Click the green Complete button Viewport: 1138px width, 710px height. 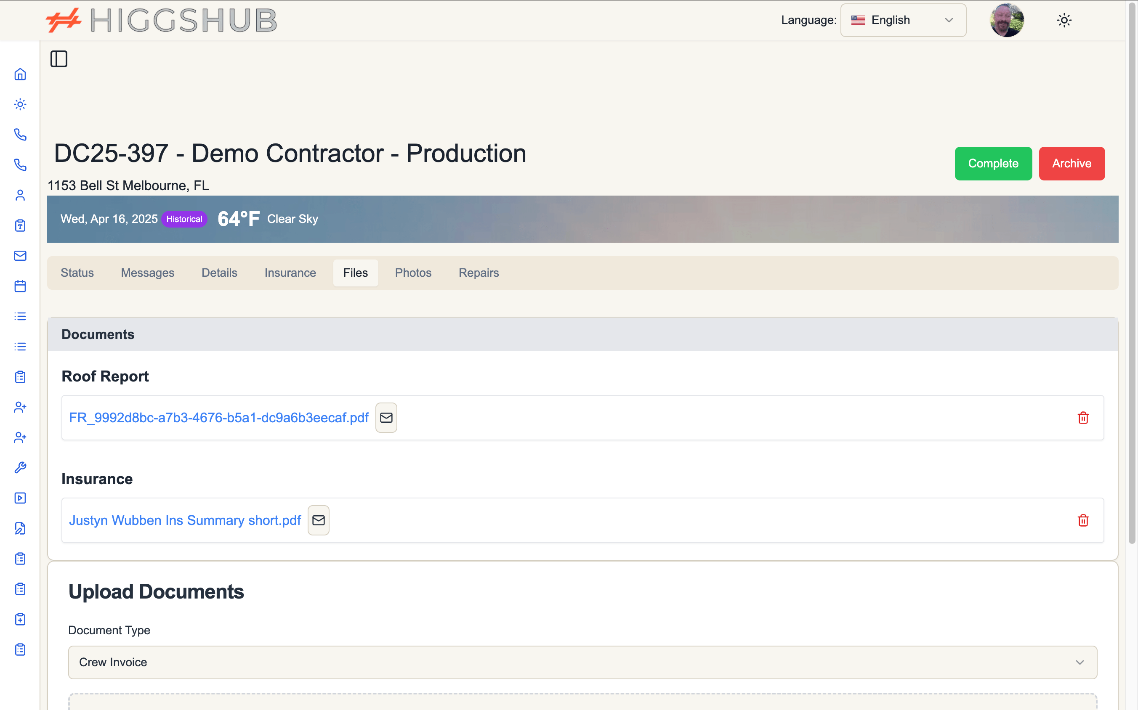993,164
